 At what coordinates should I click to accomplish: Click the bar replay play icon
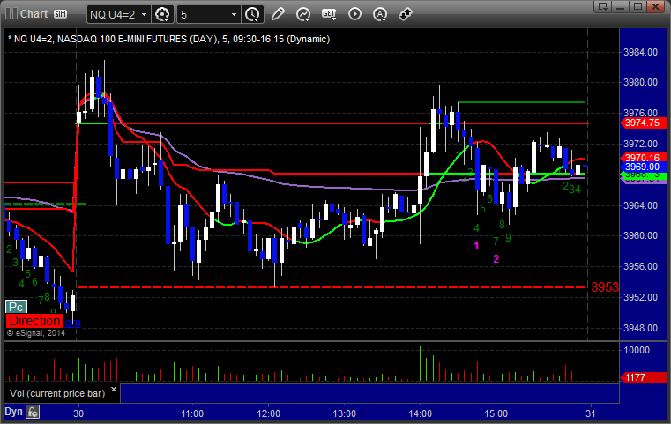point(354,14)
